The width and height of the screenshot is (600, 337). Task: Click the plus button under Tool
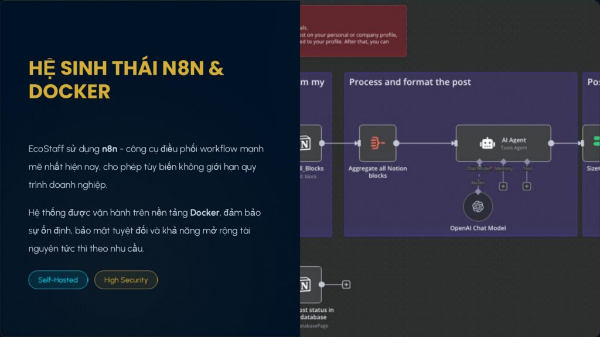pyautogui.click(x=527, y=186)
